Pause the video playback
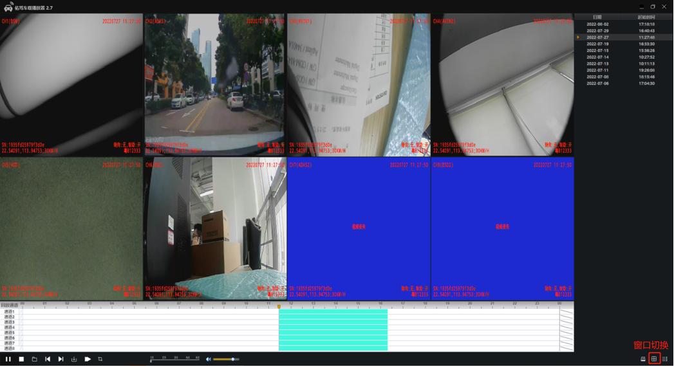This screenshot has height=366, width=674. coord(8,359)
